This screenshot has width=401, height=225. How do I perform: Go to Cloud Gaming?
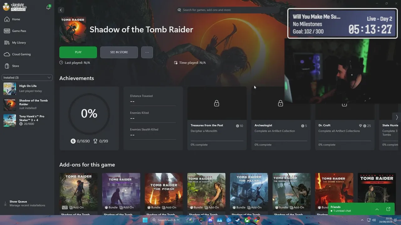tap(27, 54)
